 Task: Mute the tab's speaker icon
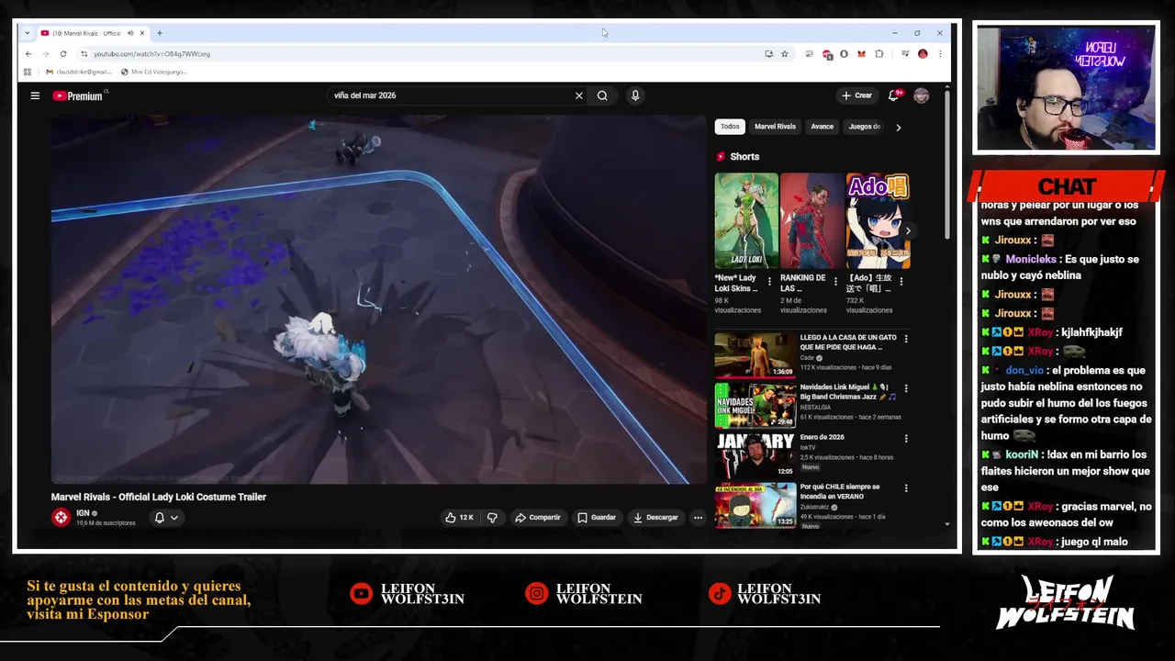tap(129, 33)
